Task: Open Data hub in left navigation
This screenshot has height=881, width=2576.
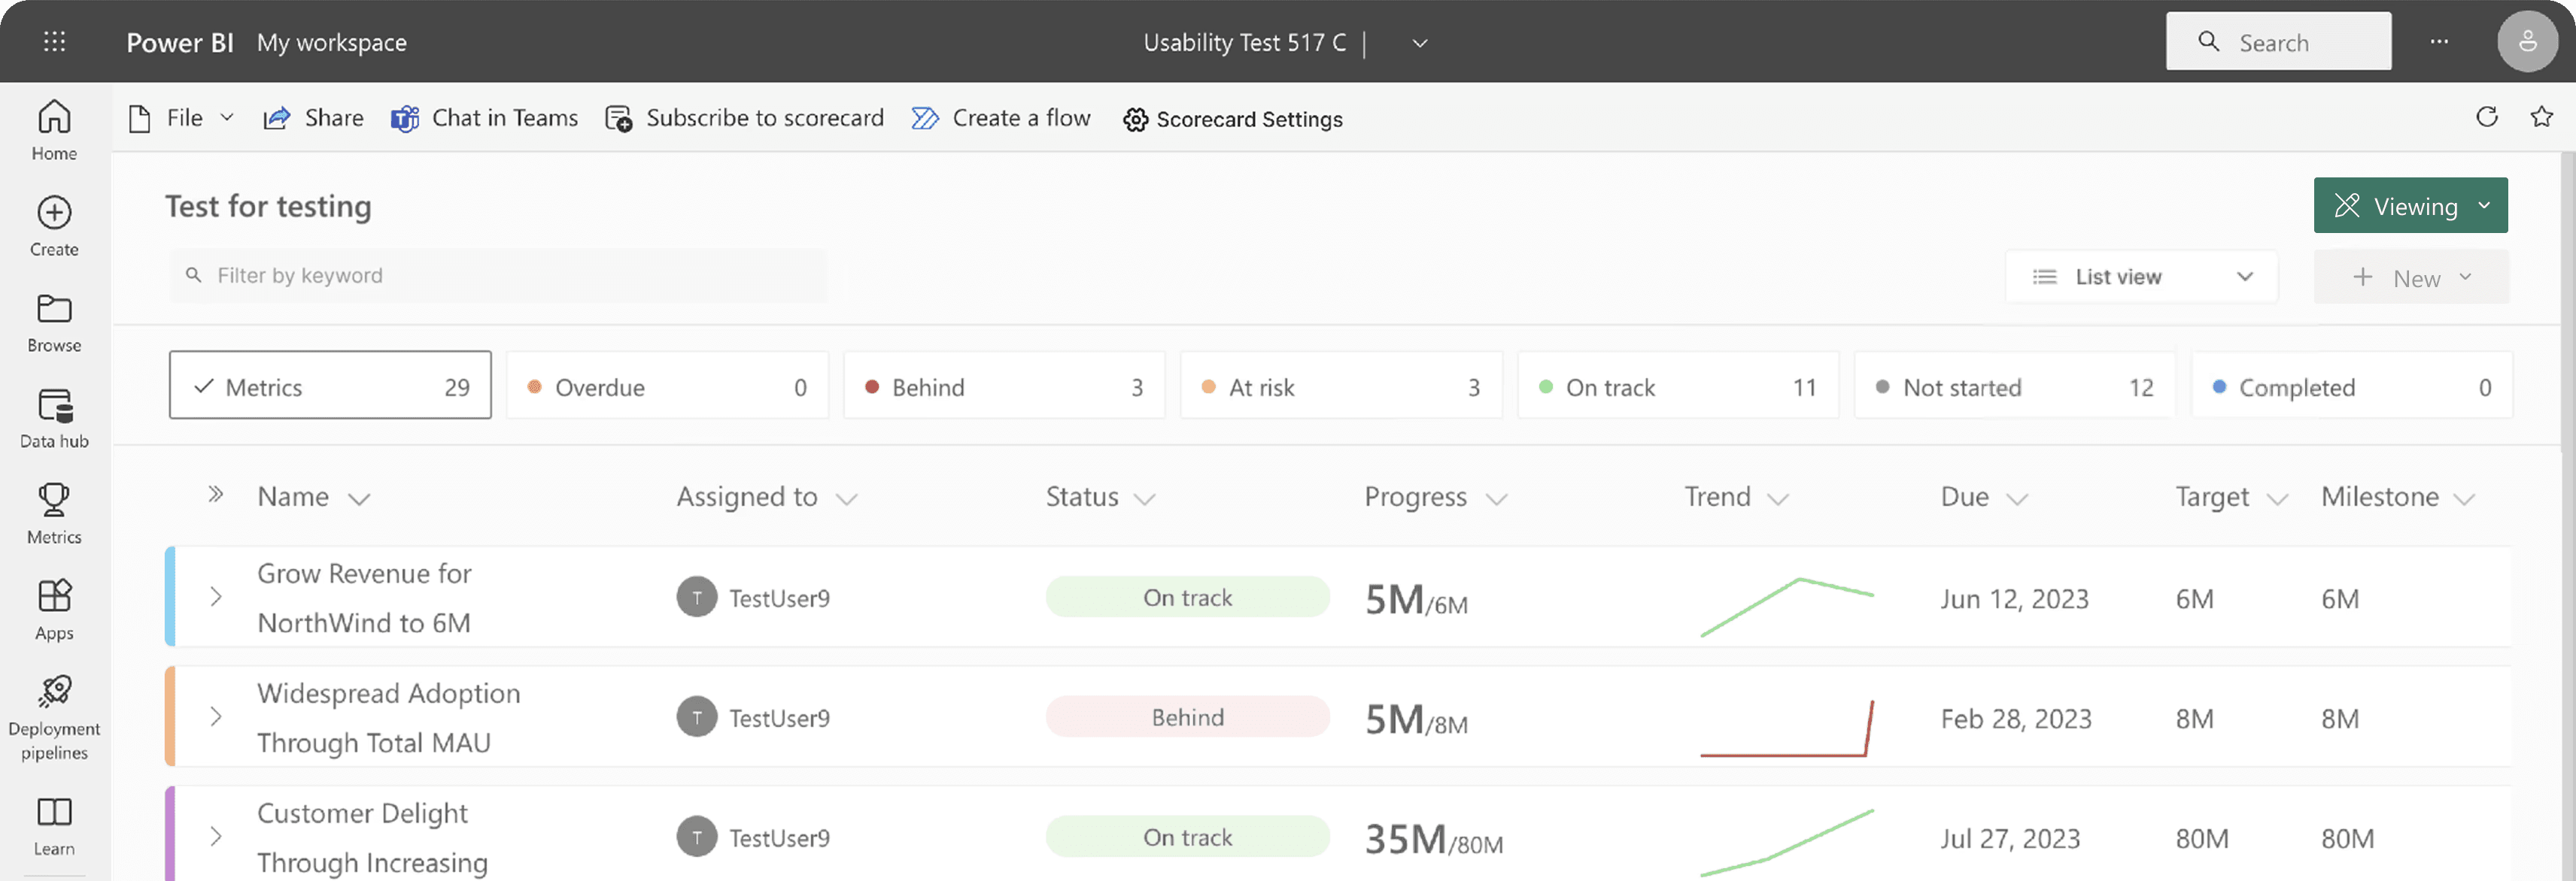Action: coord(54,417)
